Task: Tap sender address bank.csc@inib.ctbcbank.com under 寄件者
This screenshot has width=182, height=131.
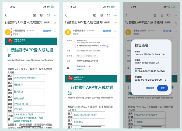Action: pos(89,43)
